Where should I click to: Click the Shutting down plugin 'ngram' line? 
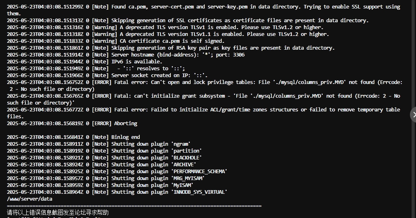[99, 144]
